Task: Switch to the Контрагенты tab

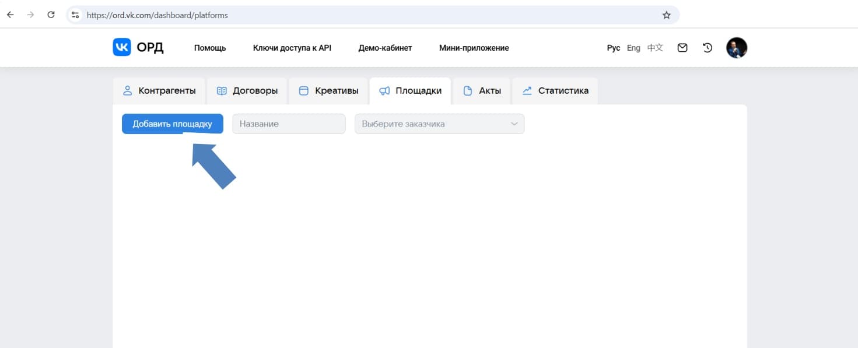Action: click(x=159, y=91)
